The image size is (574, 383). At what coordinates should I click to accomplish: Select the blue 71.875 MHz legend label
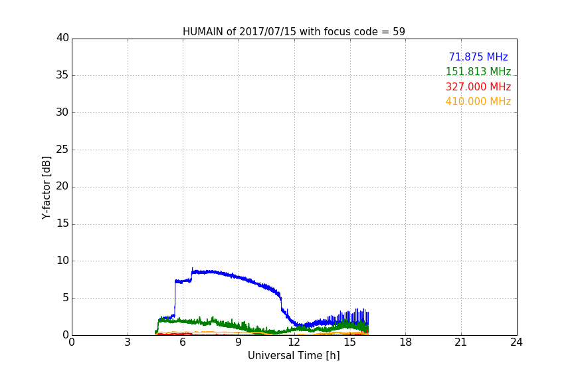point(478,57)
